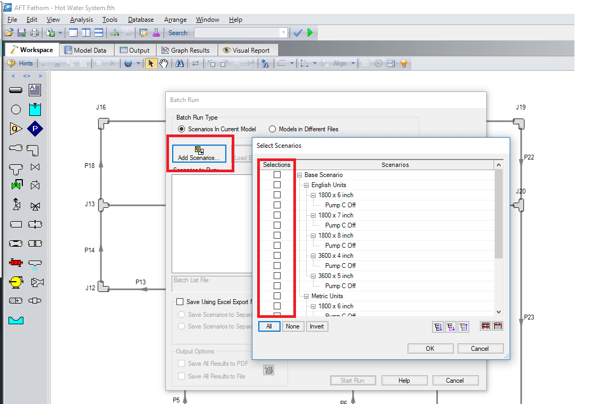Pick the assigned flow junction (Q triangle)
Image resolution: width=609 pixels, height=404 pixels.
pos(15,129)
